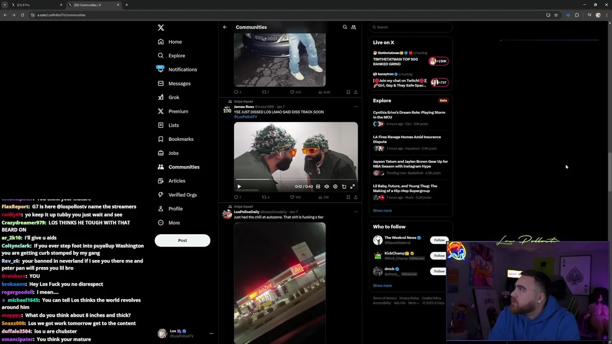
Task: Switch to the X Pro browser tab
Action: 36,5
